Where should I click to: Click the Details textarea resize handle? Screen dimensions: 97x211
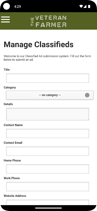coord(88,119)
